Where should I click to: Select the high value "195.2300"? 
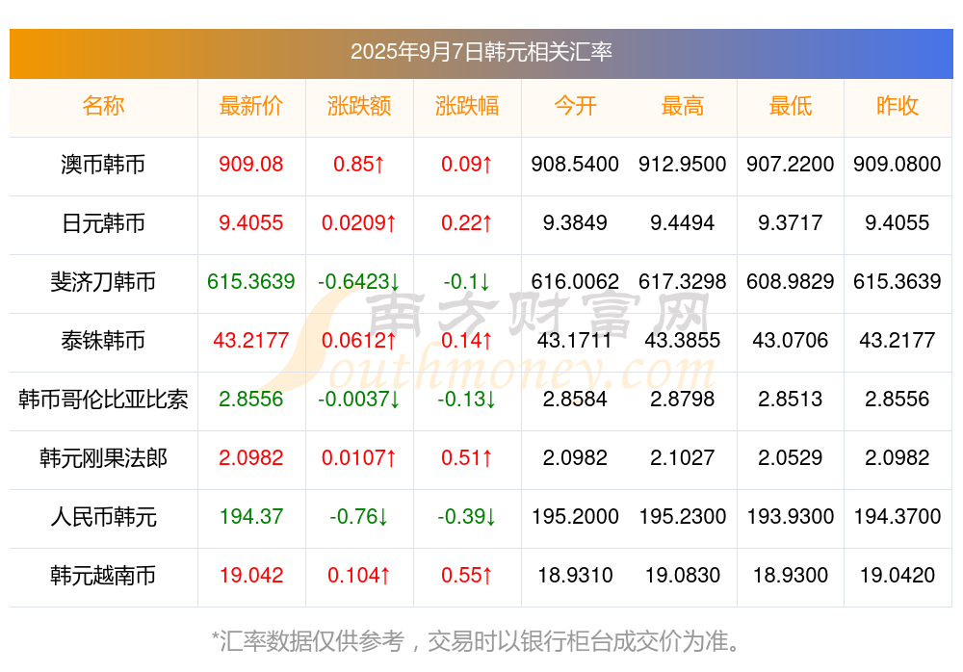click(683, 517)
